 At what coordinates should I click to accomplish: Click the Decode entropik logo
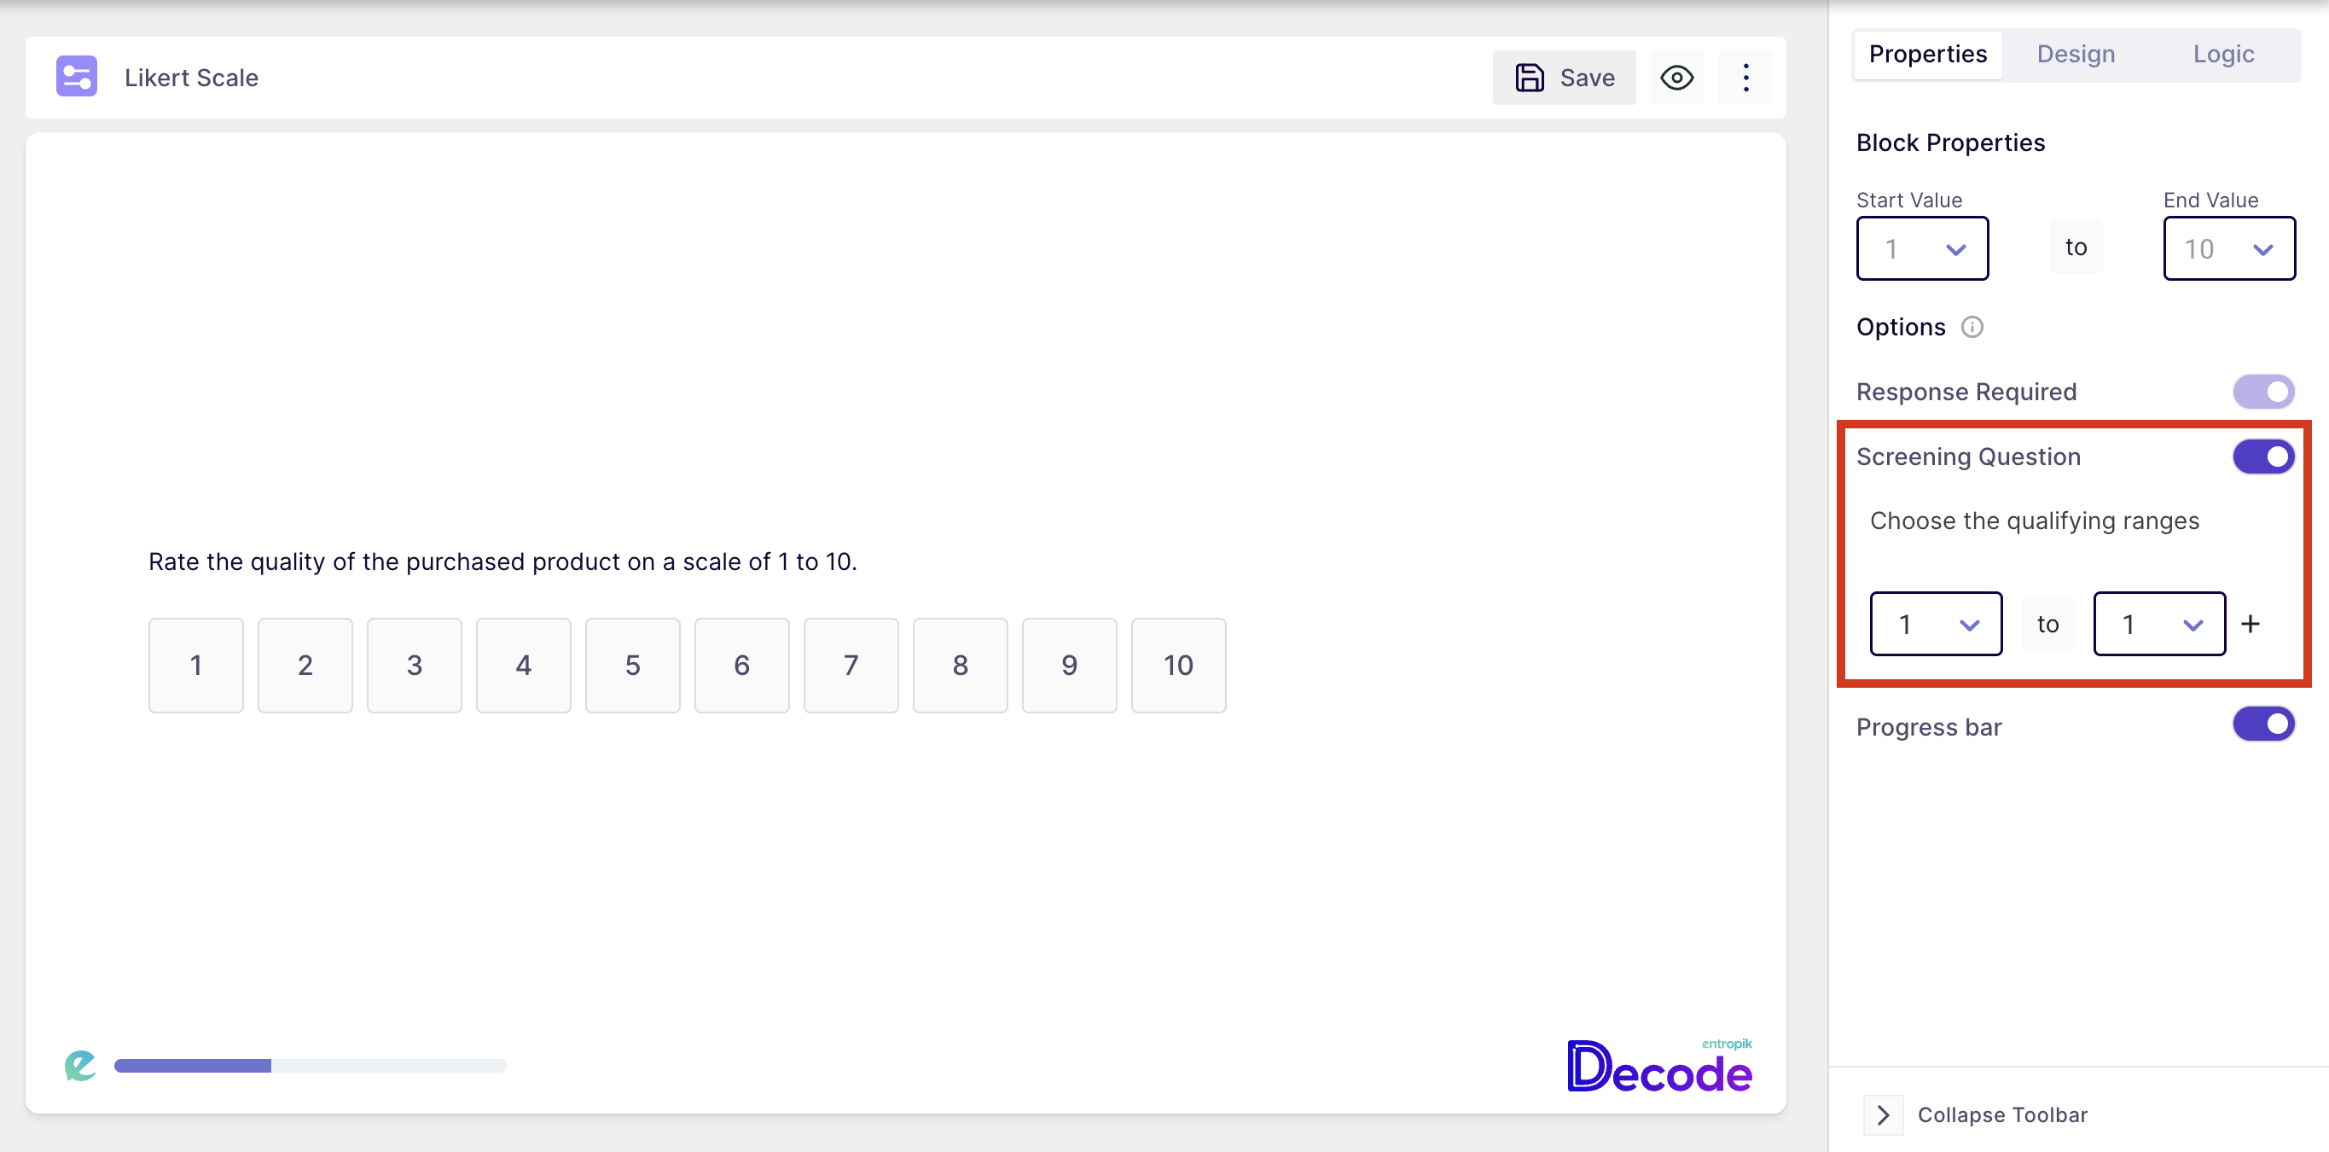pyautogui.click(x=1659, y=1068)
